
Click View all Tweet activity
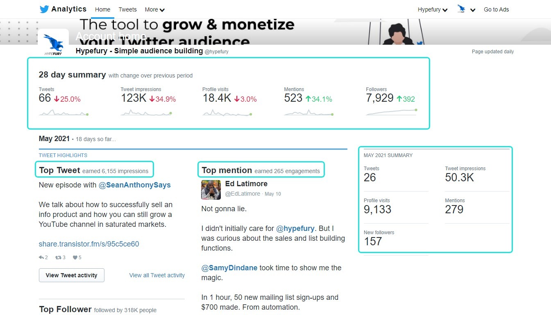click(157, 275)
